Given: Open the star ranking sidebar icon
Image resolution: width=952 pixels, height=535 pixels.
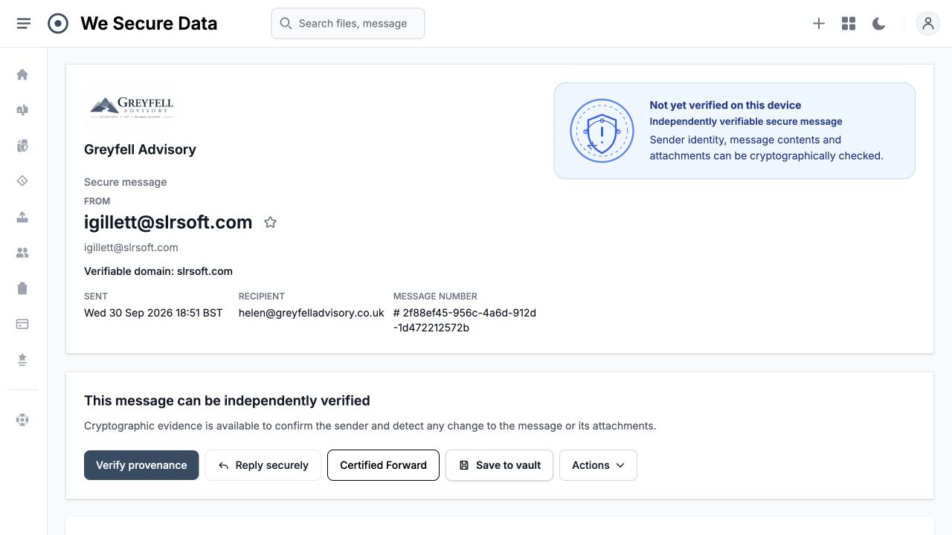Looking at the screenshot, I should click(x=22, y=360).
